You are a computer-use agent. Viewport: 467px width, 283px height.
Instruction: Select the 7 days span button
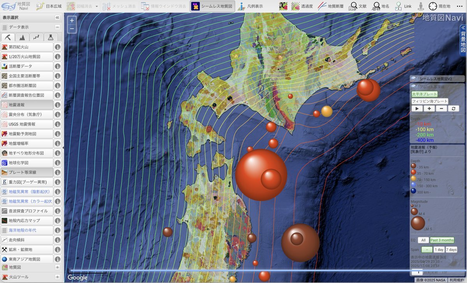click(451, 250)
